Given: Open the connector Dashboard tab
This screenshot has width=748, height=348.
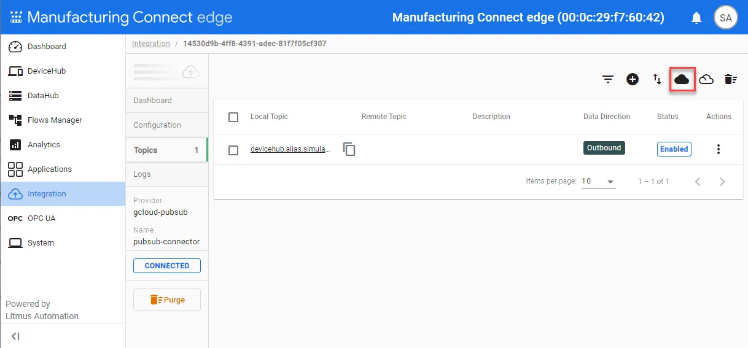Looking at the screenshot, I should pos(167,101).
